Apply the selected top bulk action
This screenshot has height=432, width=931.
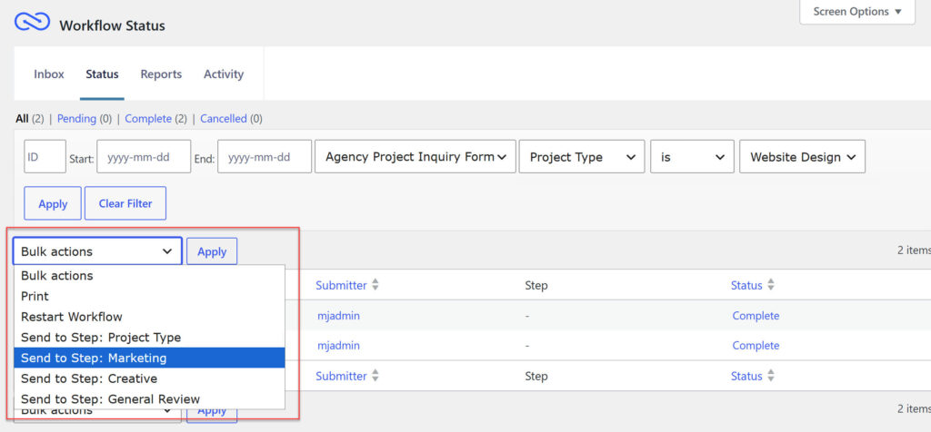(x=212, y=251)
